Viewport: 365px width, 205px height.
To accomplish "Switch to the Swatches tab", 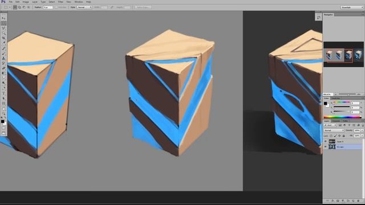I will [335, 99].
